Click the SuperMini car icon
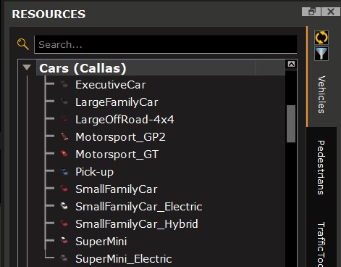 (64, 241)
